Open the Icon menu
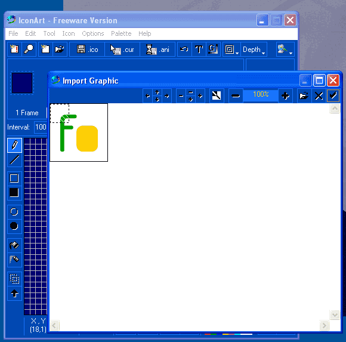 tap(69, 33)
